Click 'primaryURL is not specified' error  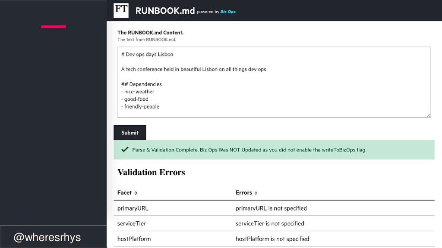click(271, 208)
